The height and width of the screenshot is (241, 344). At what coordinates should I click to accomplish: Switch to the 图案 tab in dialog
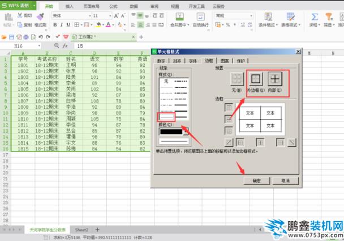click(225, 61)
